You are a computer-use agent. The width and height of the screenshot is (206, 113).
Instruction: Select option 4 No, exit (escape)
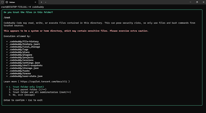point(22,95)
